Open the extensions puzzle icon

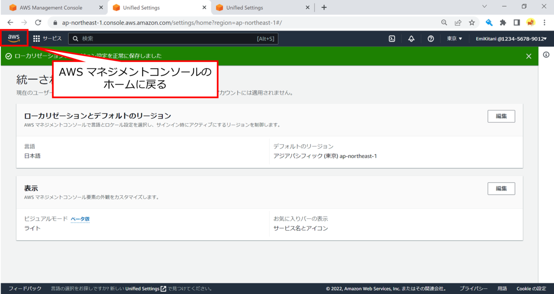tap(503, 22)
